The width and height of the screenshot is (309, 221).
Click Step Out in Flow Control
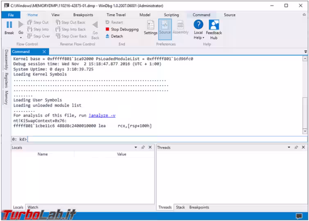pyautogui.click(x=38, y=22)
